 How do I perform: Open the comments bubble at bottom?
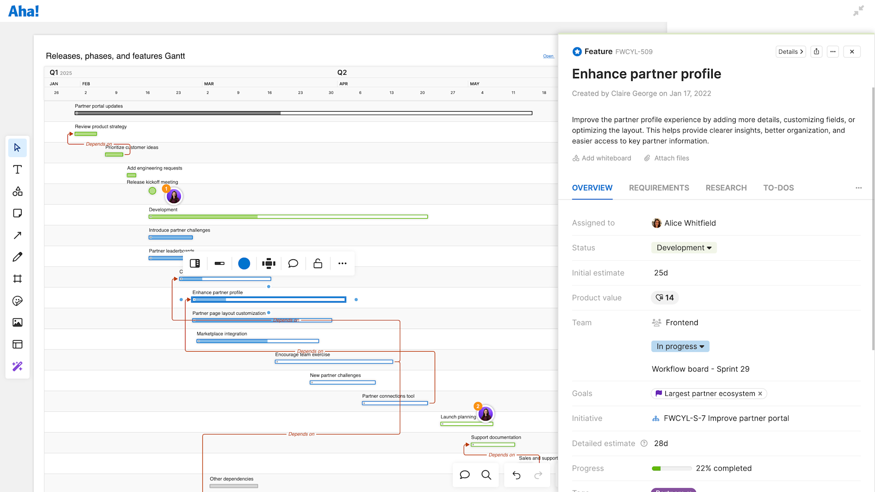[465, 475]
